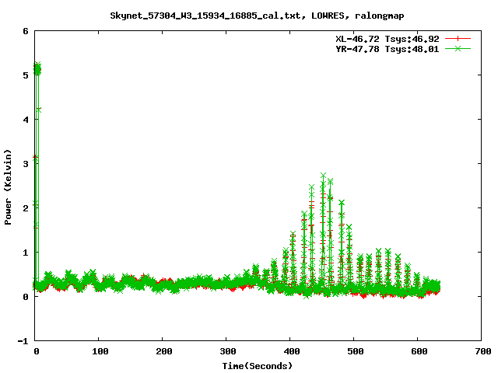This screenshot has width=498, height=373.
Task: Click y-axis tick label 5
Action: (x=26, y=75)
